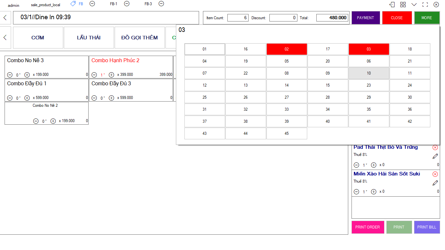This screenshot has width=445, height=250.
Task: Open the four-square grid view icon
Action: (x=403, y=5)
